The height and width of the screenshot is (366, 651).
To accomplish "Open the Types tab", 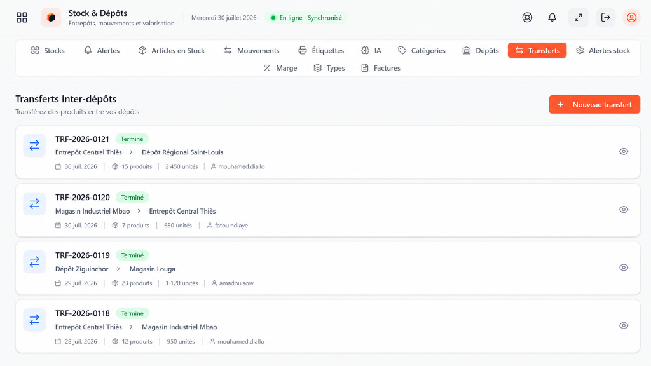I will pyautogui.click(x=329, y=68).
